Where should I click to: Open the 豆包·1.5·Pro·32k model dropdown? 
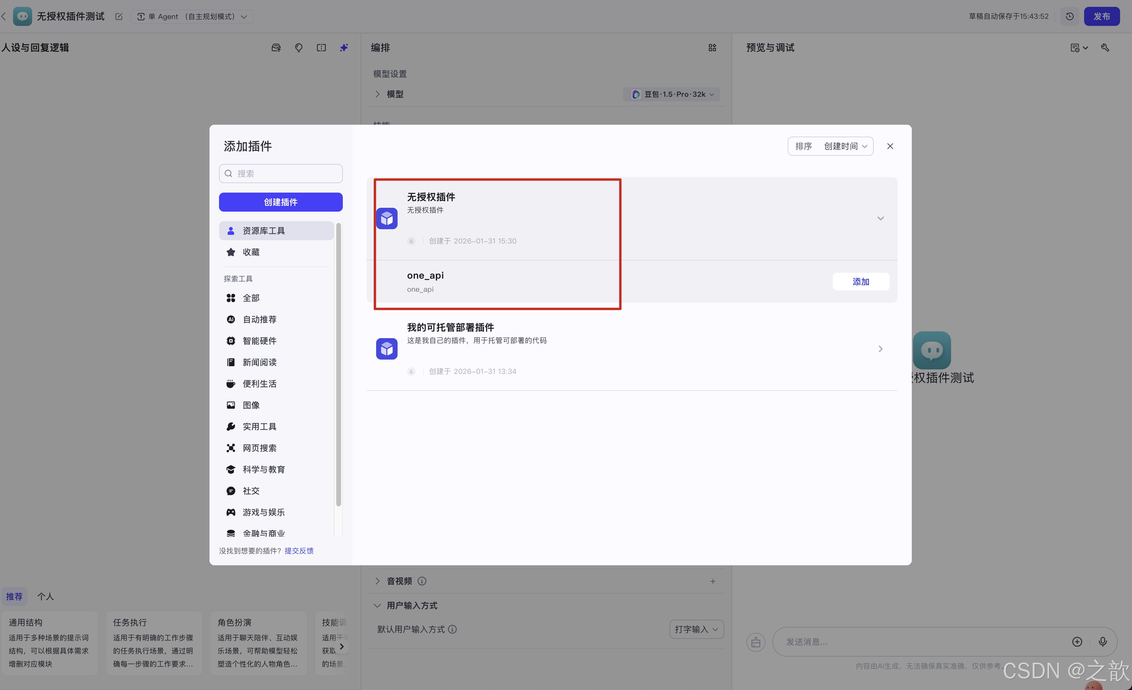click(x=671, y=94)
